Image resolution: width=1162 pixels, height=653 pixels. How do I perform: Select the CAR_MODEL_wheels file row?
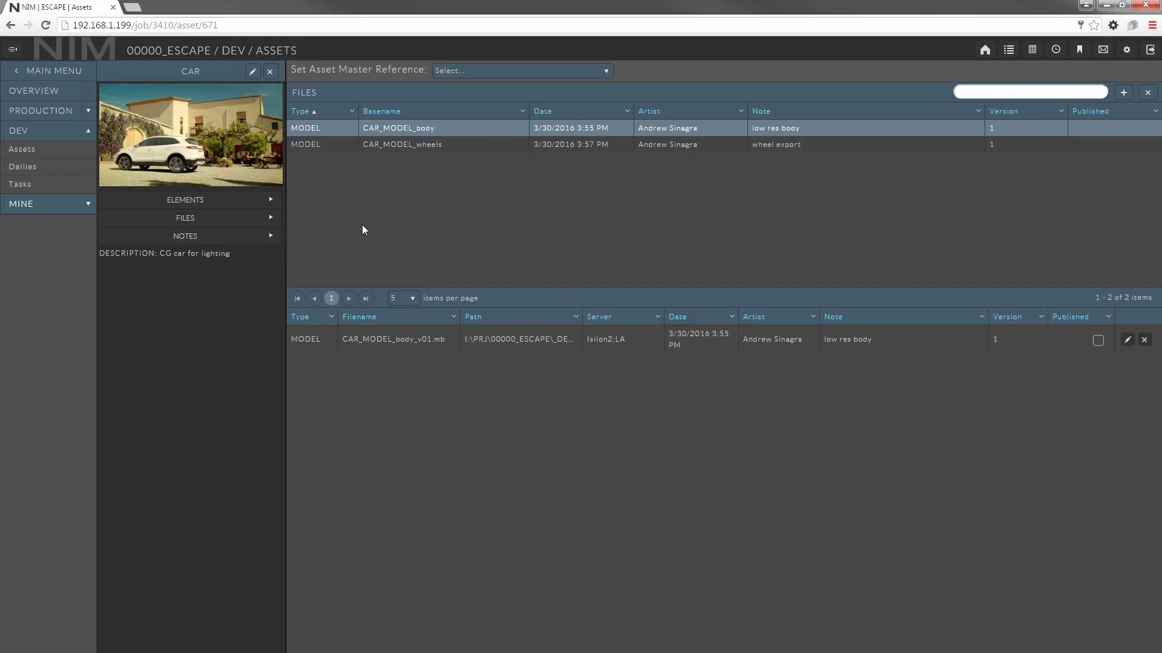coord(402,145)
